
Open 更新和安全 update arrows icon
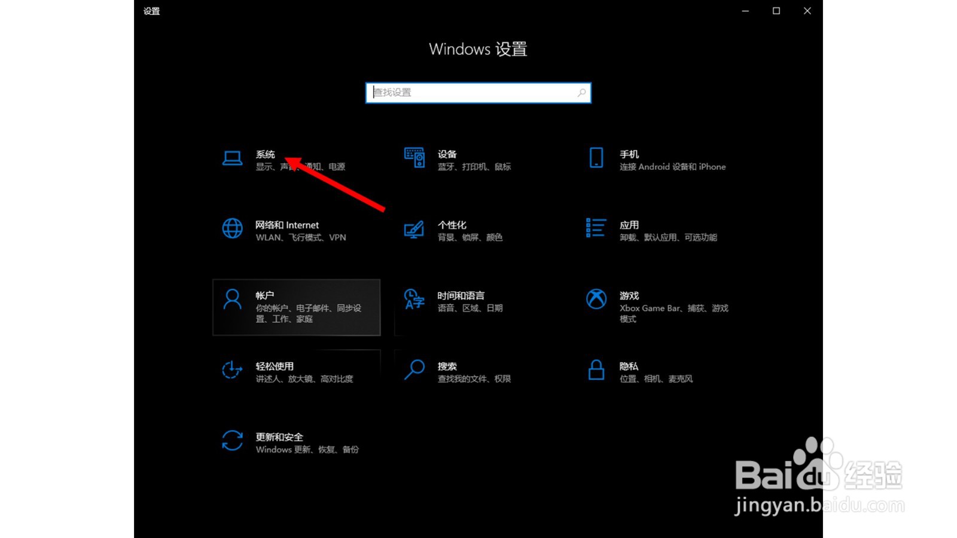[233, 441]
